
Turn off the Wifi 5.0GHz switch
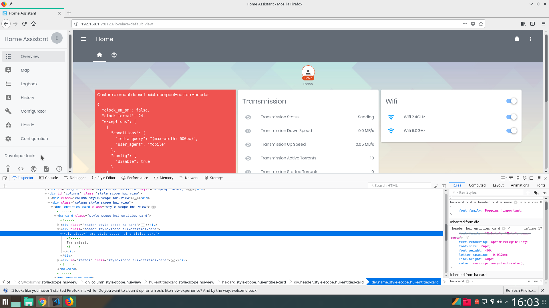pos(511,131)
